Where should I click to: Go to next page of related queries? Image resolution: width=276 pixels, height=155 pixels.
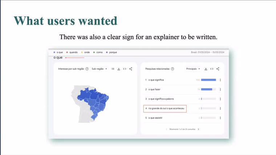198,129
